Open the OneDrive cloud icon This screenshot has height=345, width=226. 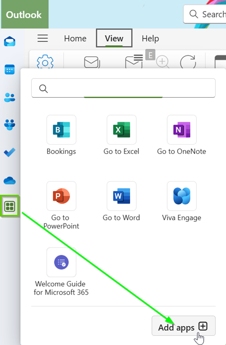pos(10,180)
